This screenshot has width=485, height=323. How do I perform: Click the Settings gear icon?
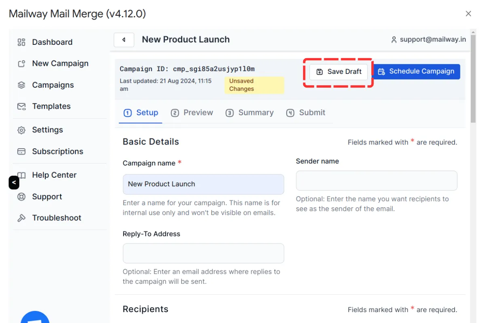point(21,130)
